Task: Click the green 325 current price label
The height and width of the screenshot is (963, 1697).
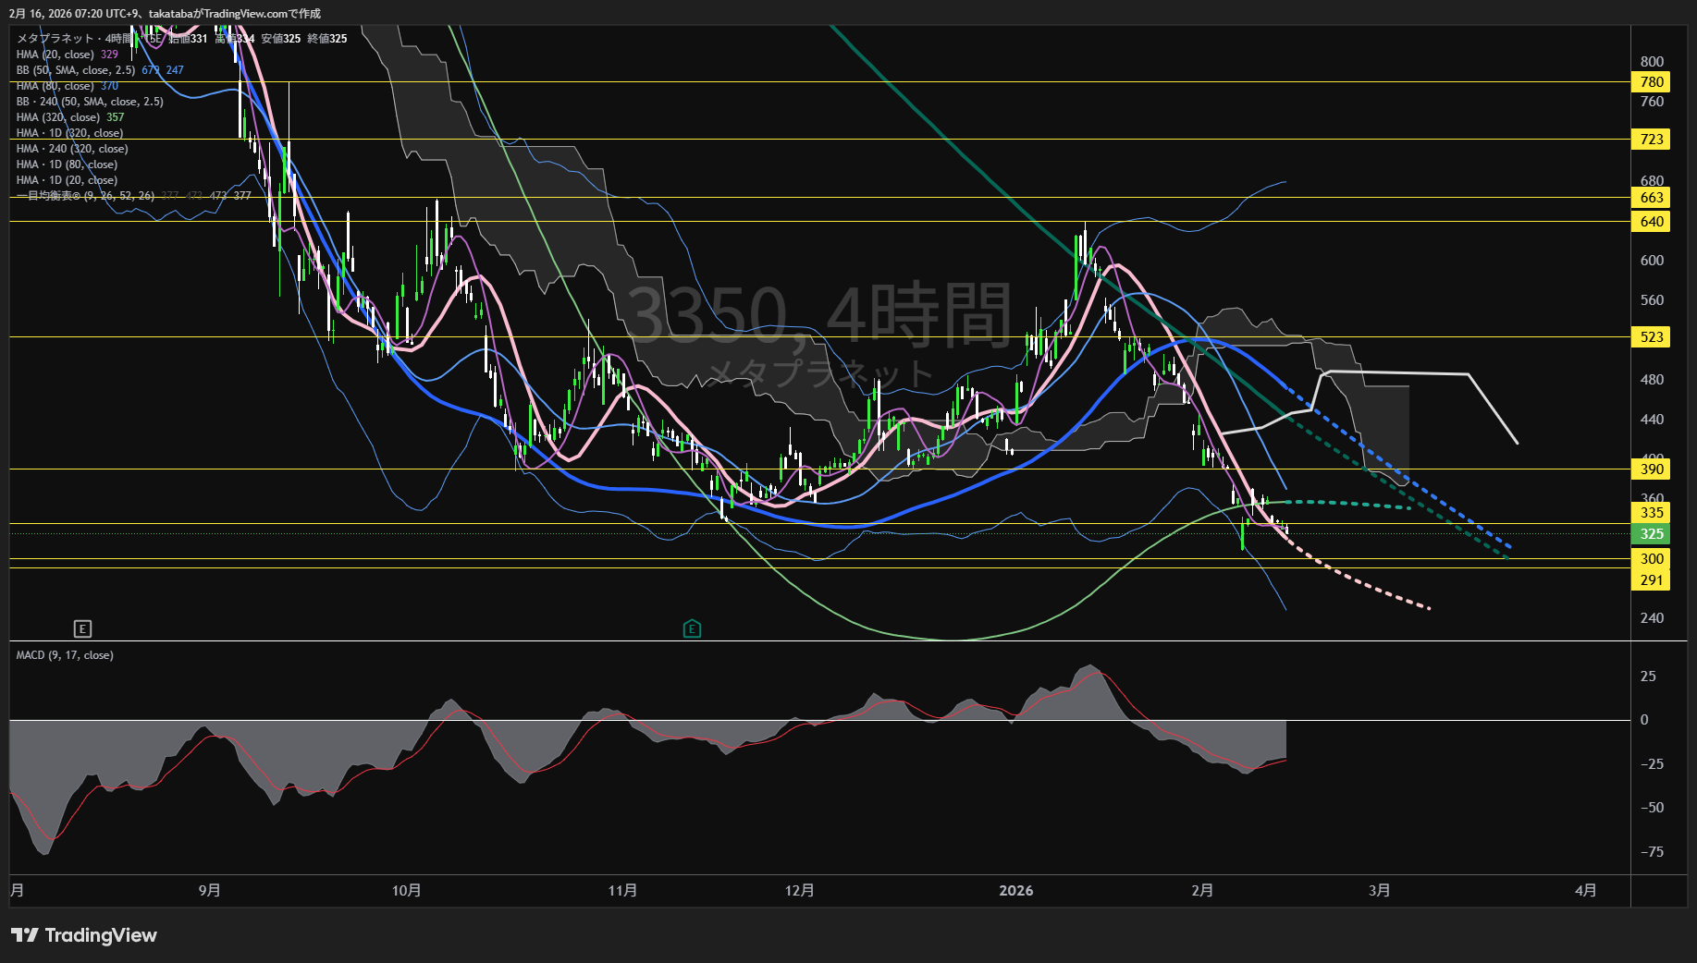Action: (x=1652, y=534)
